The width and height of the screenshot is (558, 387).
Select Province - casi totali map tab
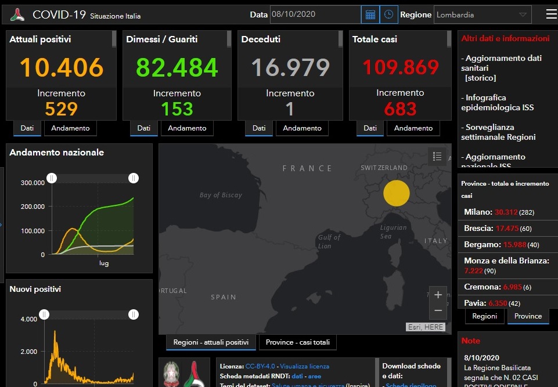pyautogui.click(x=297, y=342)
